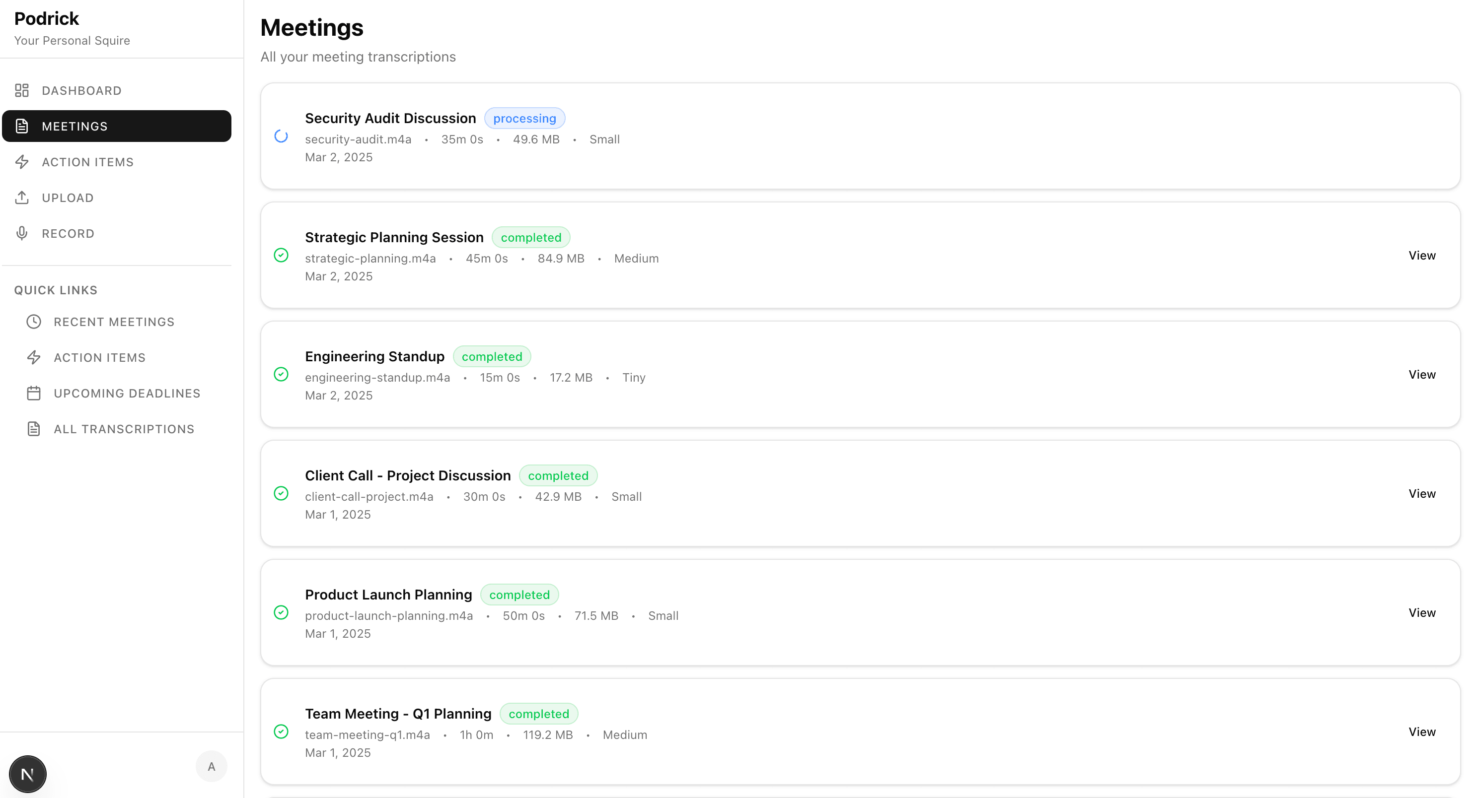
Task: Click the Recent Meetings clock icon
Action: pos(34,322)
